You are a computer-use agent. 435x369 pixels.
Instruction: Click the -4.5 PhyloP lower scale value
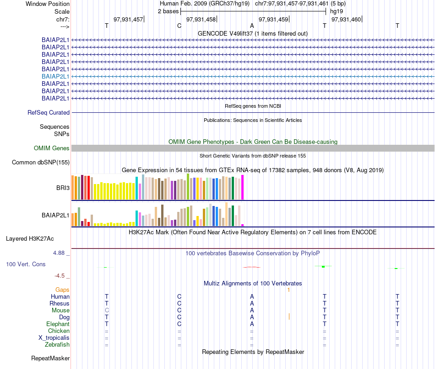click(x=60, y=275)
